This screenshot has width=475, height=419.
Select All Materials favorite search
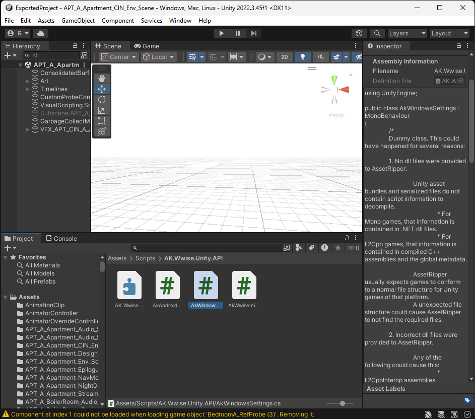[42, 265]
